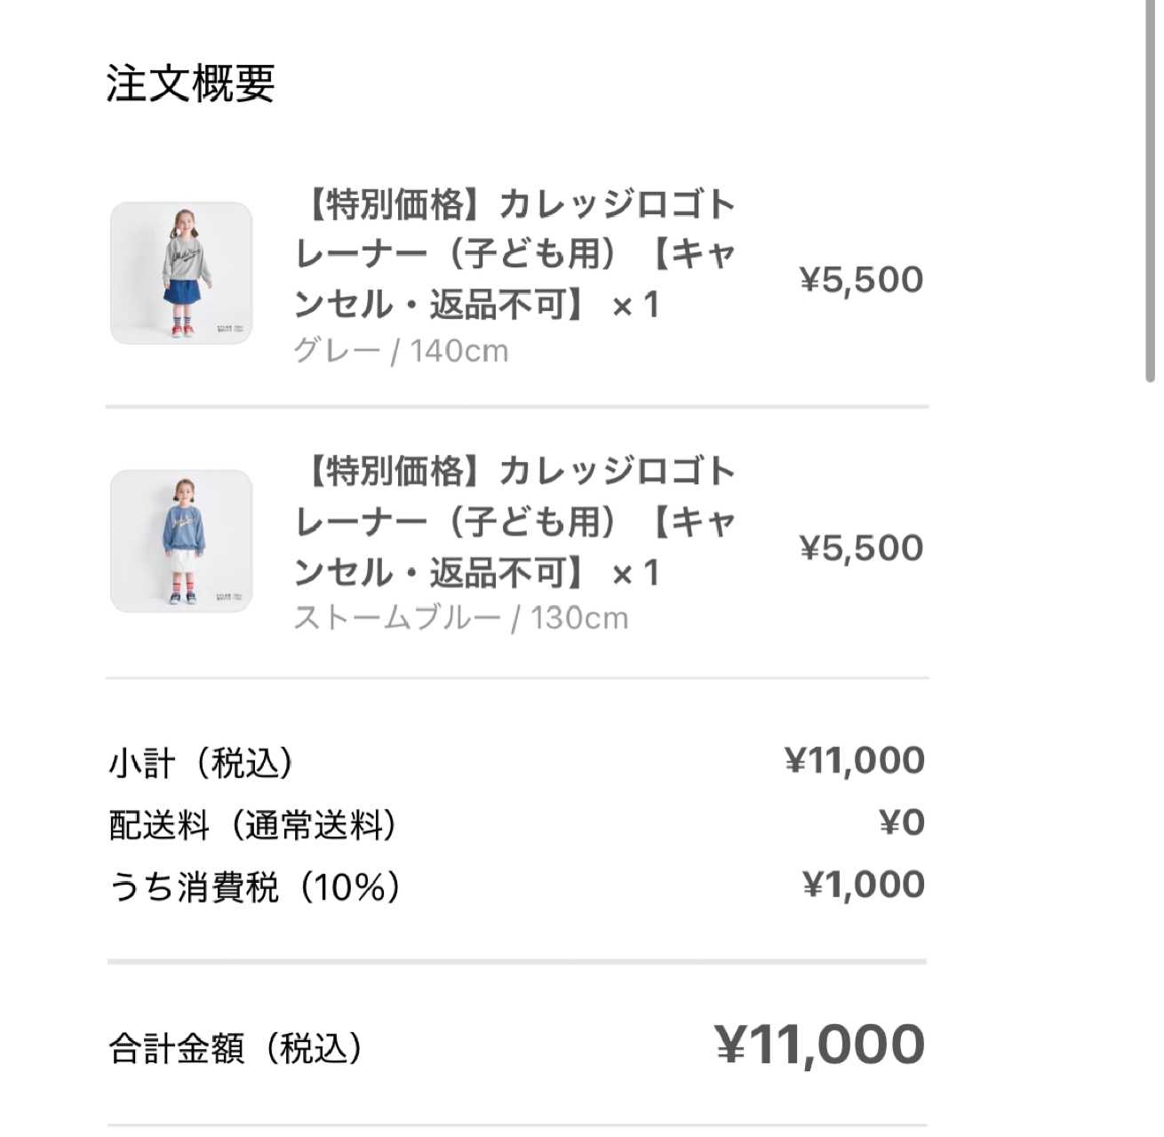Click the ストームブルー / 130cm variant text

pos(460,617)
